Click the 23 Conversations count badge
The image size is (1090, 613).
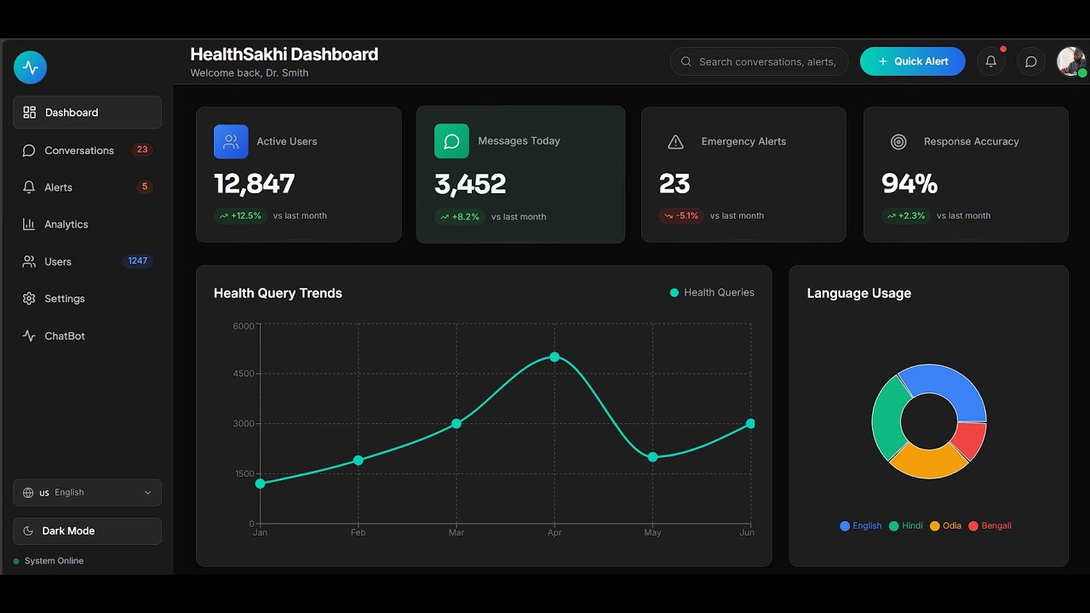[142, 150]
